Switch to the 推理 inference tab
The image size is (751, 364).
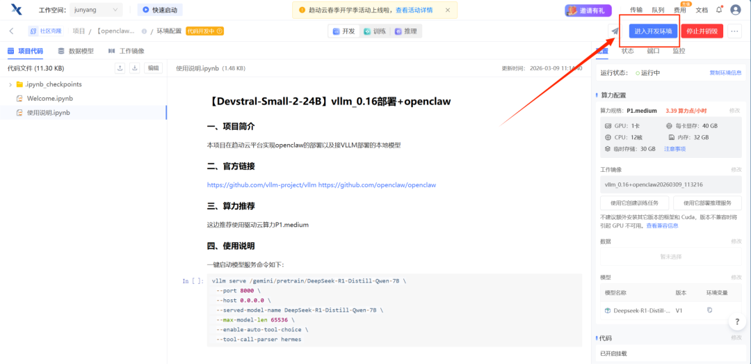click(405, 31)
